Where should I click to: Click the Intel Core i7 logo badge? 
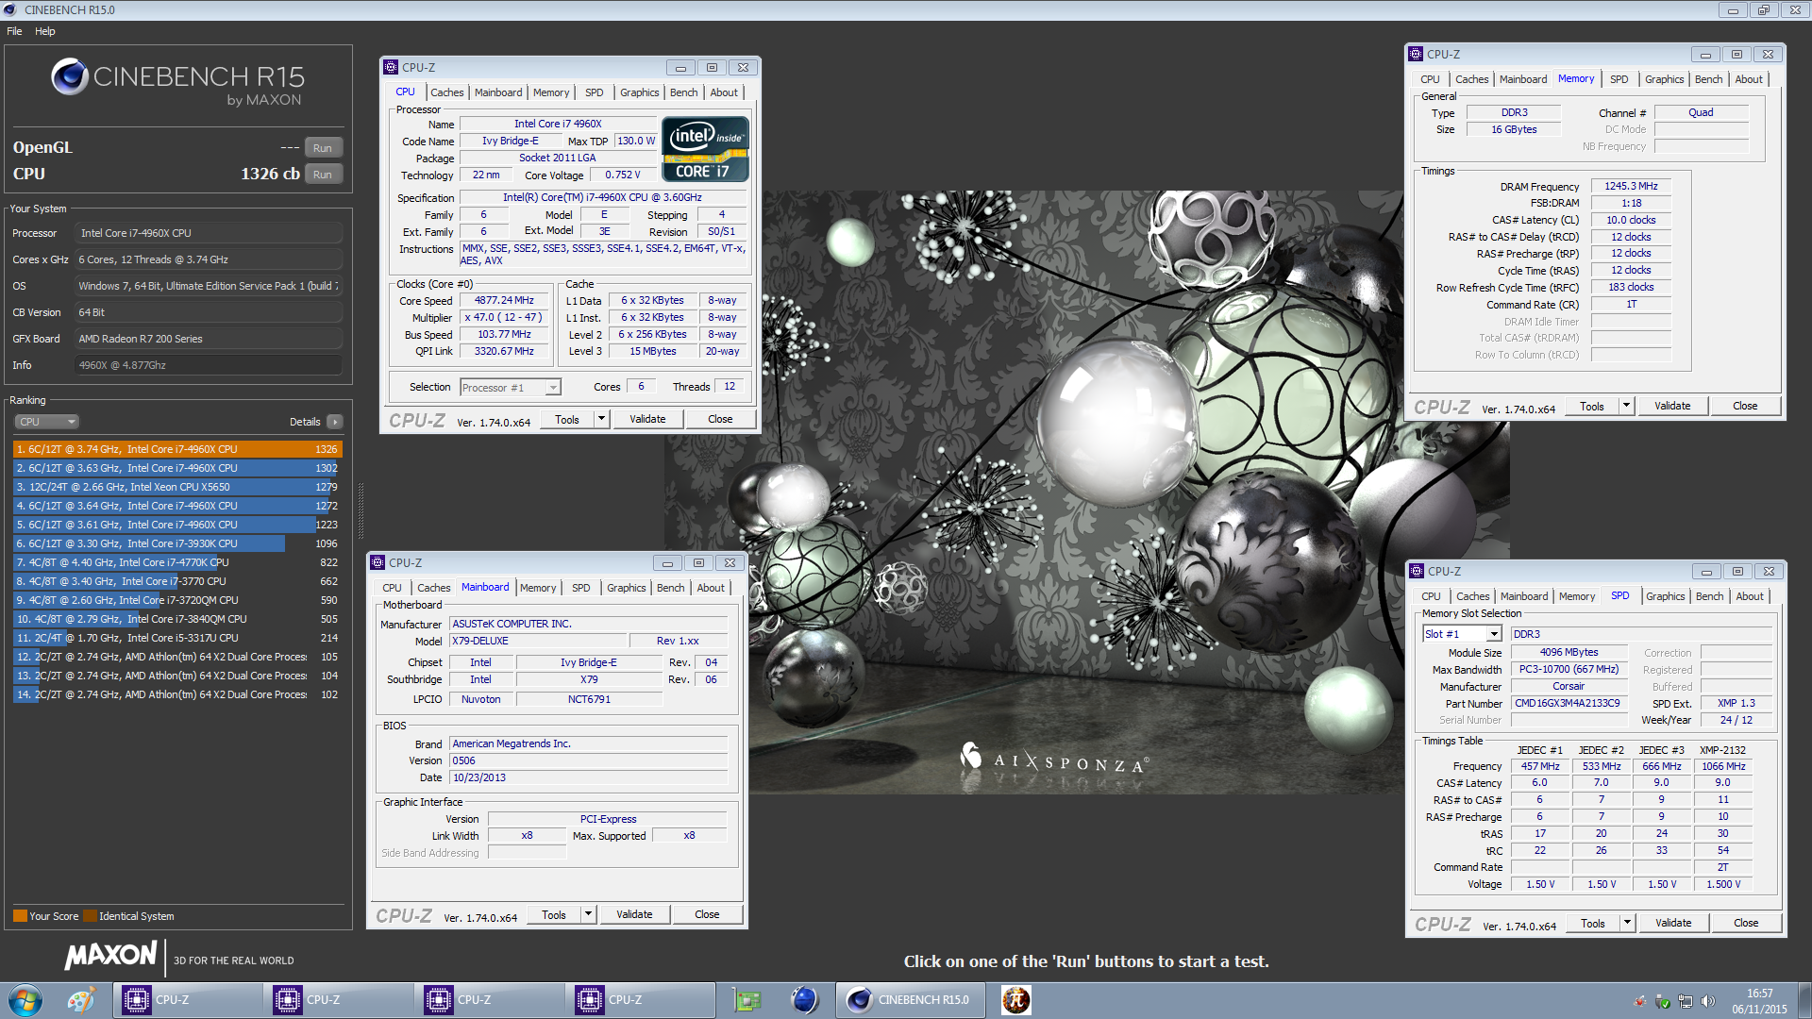coord(706,149)
